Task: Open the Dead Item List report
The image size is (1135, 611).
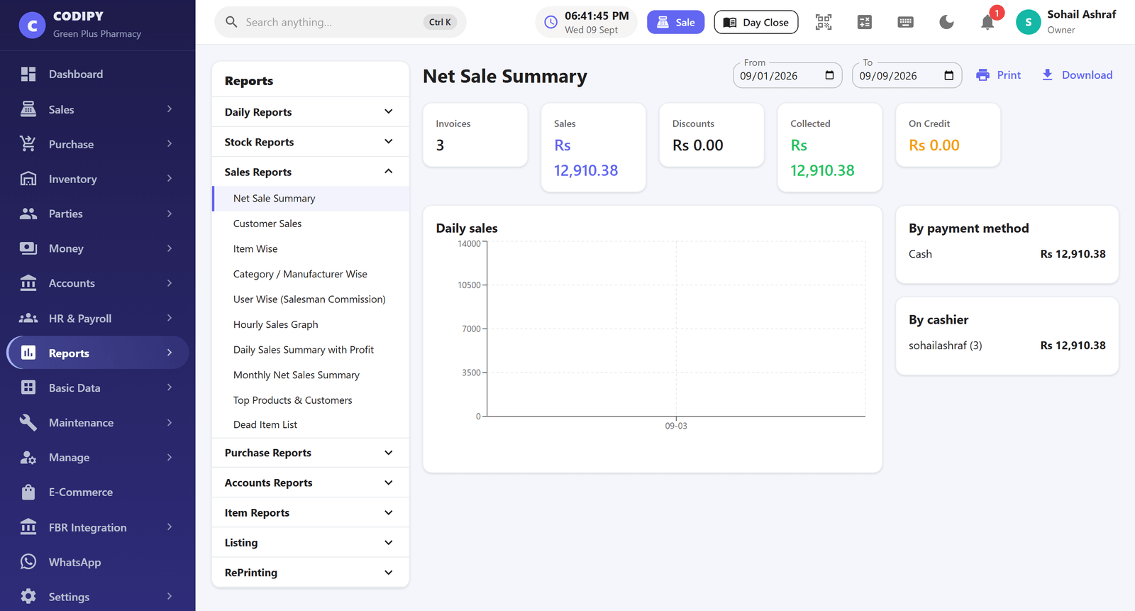Action: pyautogui.click(x=310, y=424)
